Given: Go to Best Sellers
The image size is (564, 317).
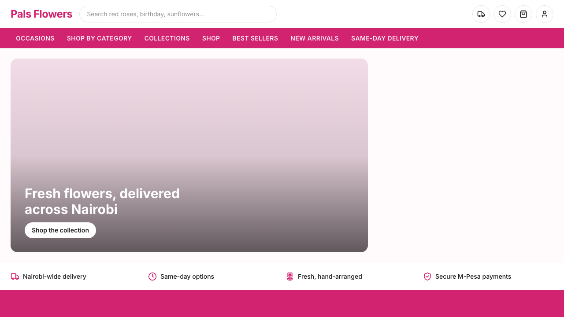Looking at the screenshot, I should click(255, 38).
